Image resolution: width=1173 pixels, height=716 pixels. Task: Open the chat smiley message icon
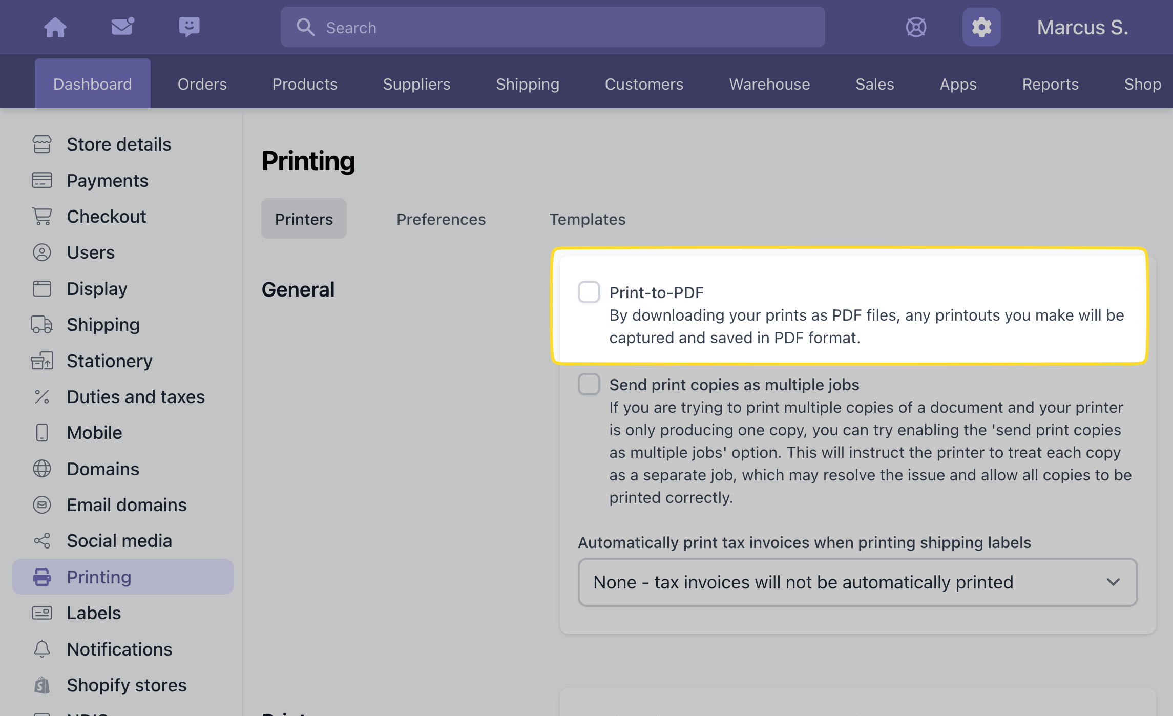click(189, 27)
